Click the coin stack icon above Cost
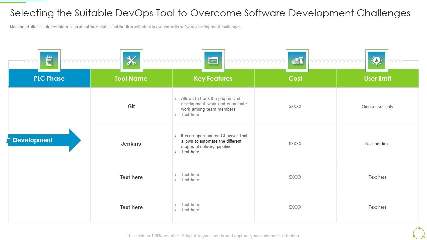The width and height of the screenshot is (427, 240). point(297,61)
